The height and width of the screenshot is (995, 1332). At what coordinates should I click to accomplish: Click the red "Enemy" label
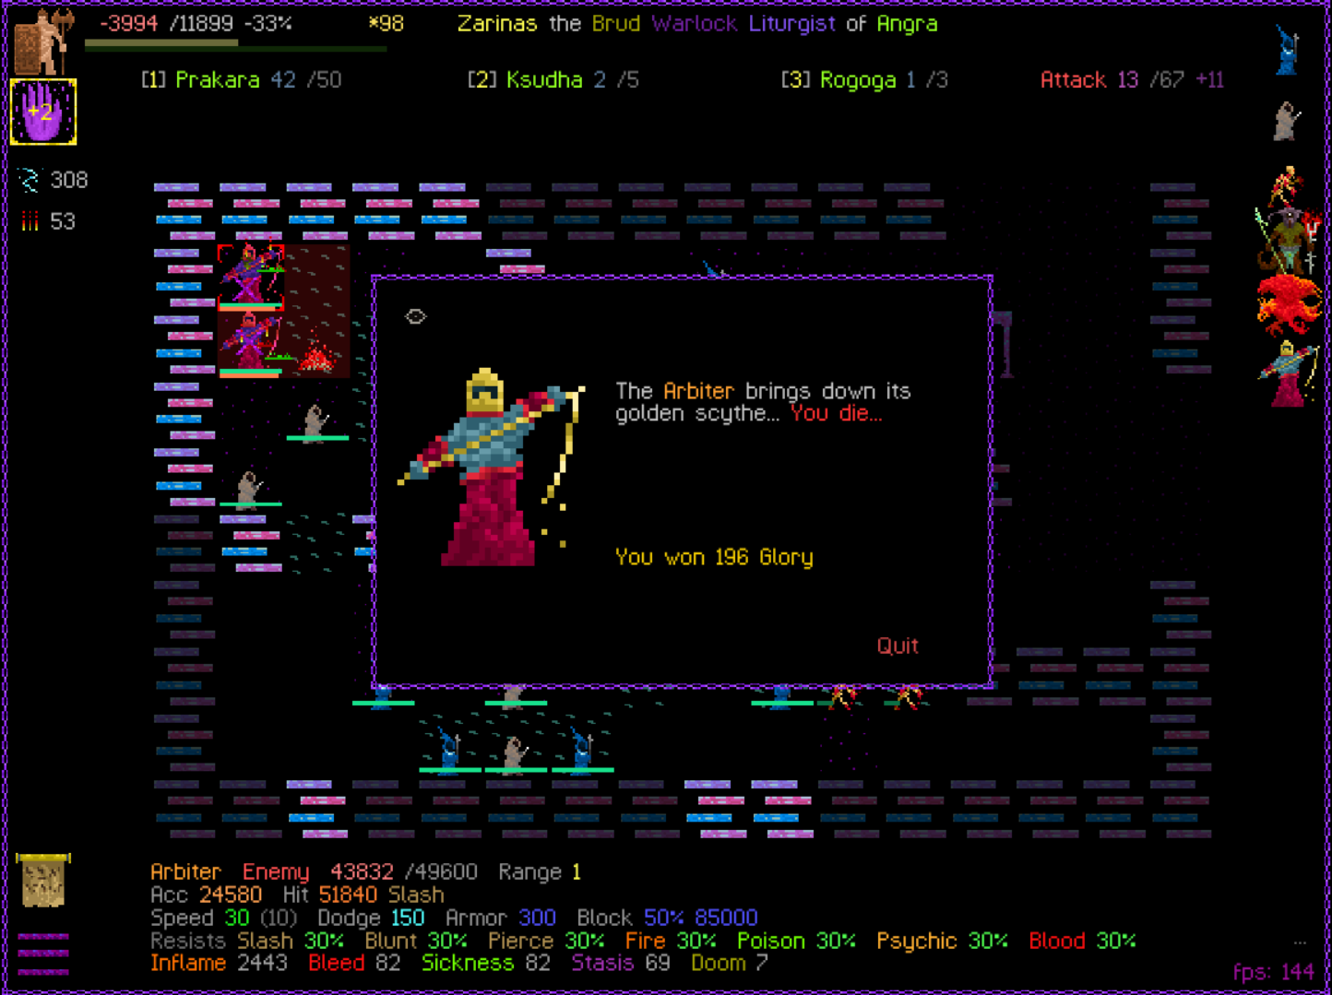[276, 871]
